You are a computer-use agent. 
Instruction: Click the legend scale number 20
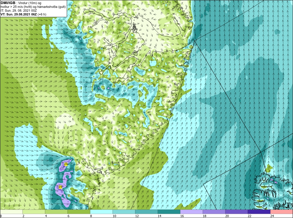pos(227,216)
